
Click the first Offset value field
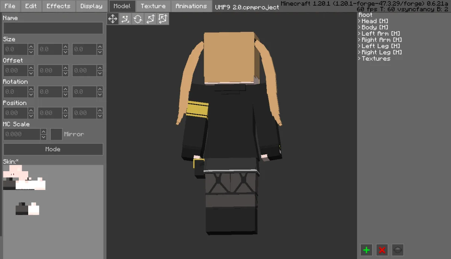coord(15,71)
